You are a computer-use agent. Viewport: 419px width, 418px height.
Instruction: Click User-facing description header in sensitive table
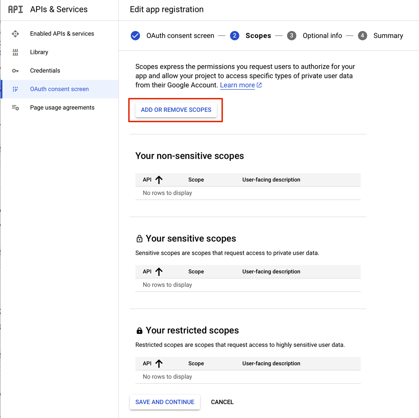tap(271, 272)
